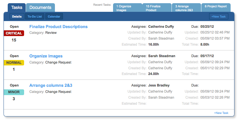Click Open status of Finalize Product Descriptions

pyautogui.click(x=14, y=27)
